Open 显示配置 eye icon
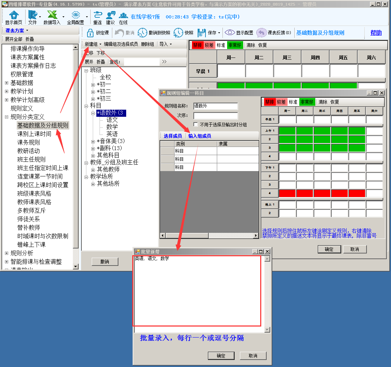Image resolution: width=391 pixels, height=367 pixels. click(x=230, y=33)
